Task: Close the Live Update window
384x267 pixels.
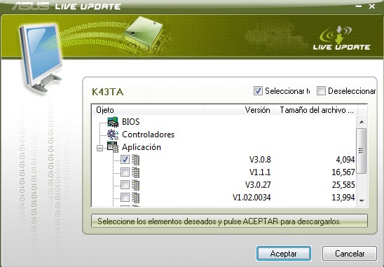Action: click(x=372, y=6)
